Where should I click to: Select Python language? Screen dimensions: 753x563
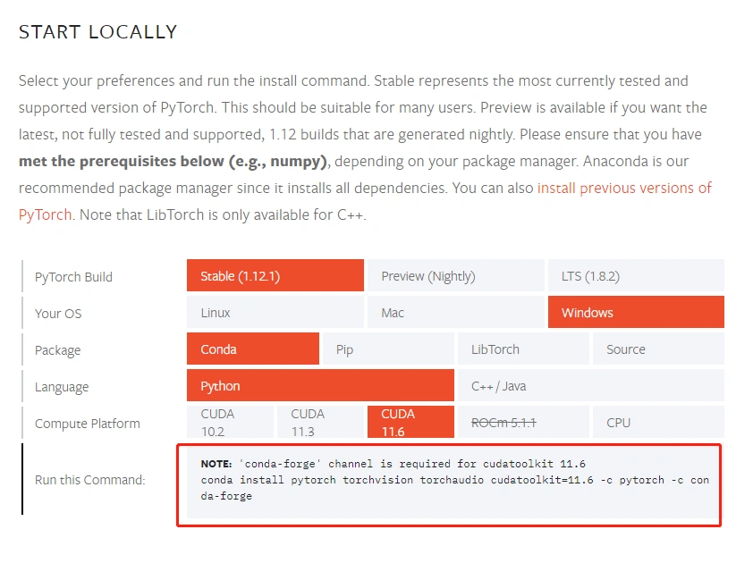click(x=320, y=385)
